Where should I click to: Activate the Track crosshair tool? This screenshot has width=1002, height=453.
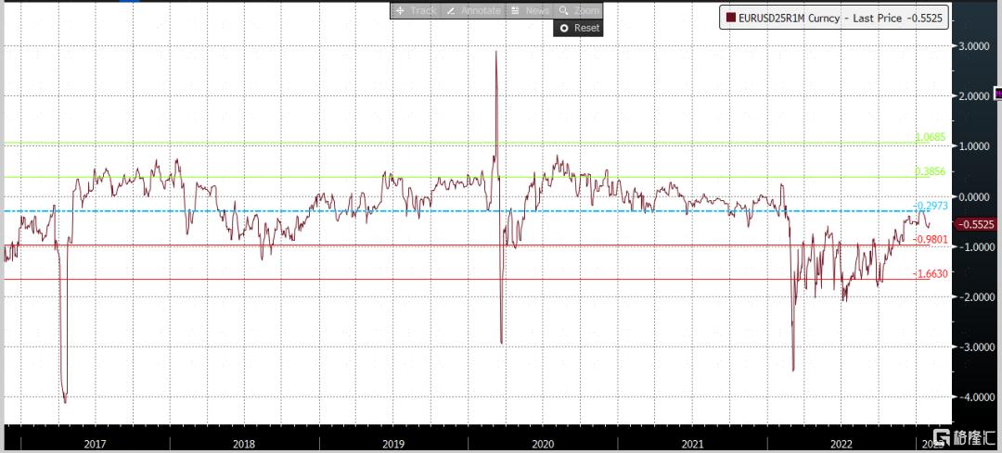[416, 11]
